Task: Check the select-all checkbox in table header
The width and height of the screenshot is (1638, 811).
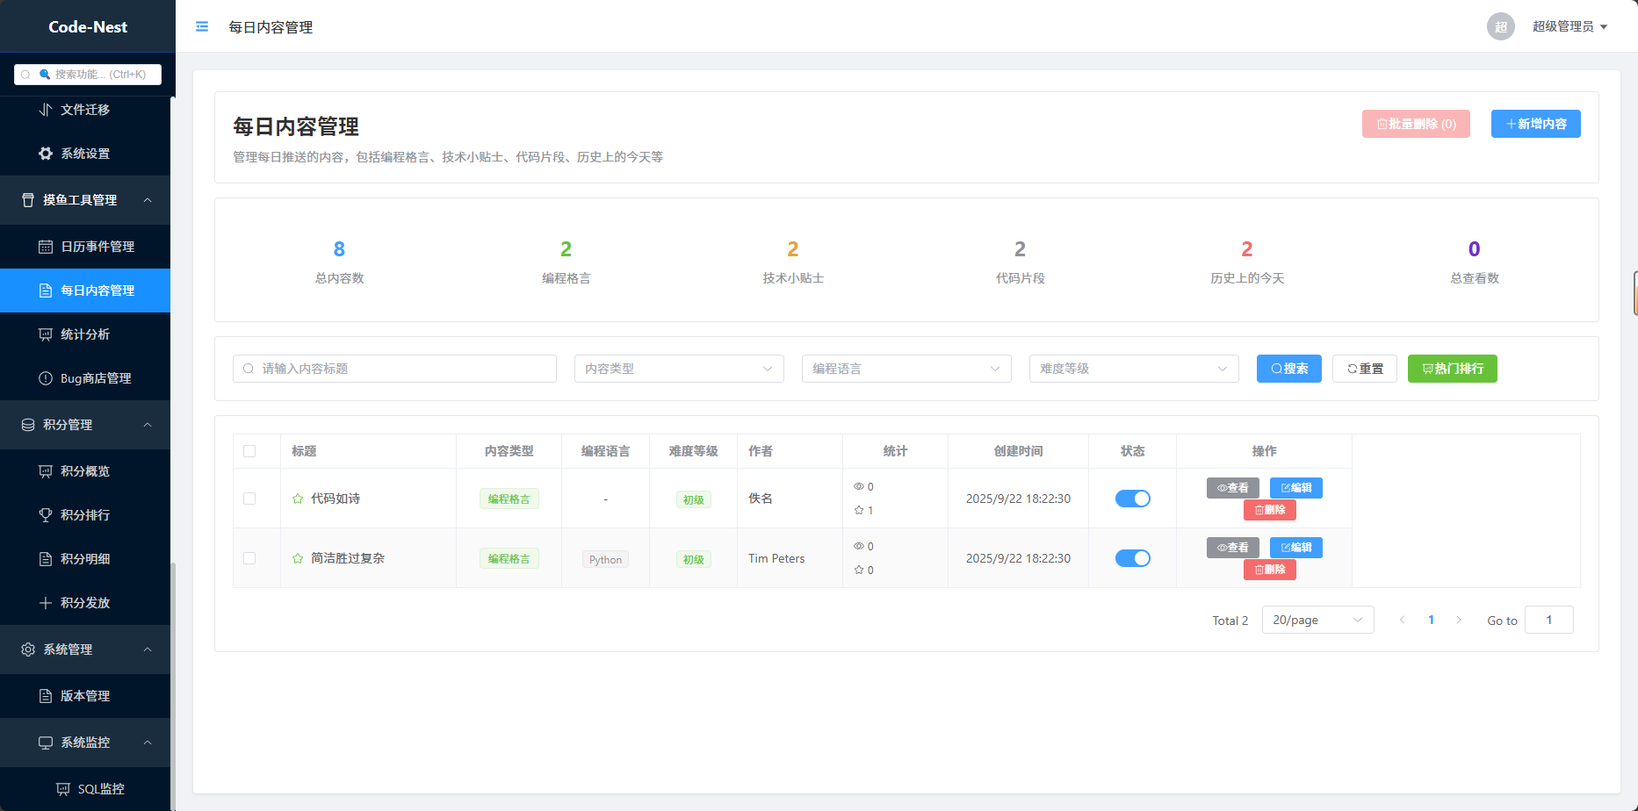Action: point(249,451)
